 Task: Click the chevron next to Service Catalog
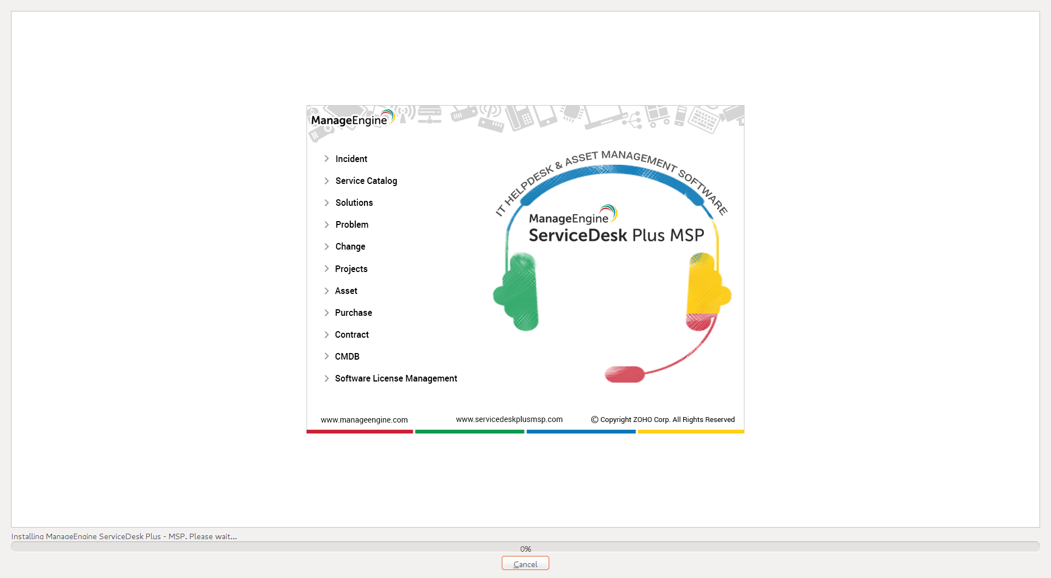pos(327,181)
